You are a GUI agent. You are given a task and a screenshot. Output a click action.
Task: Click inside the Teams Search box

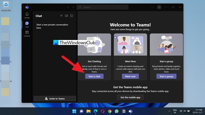point(102,7)
